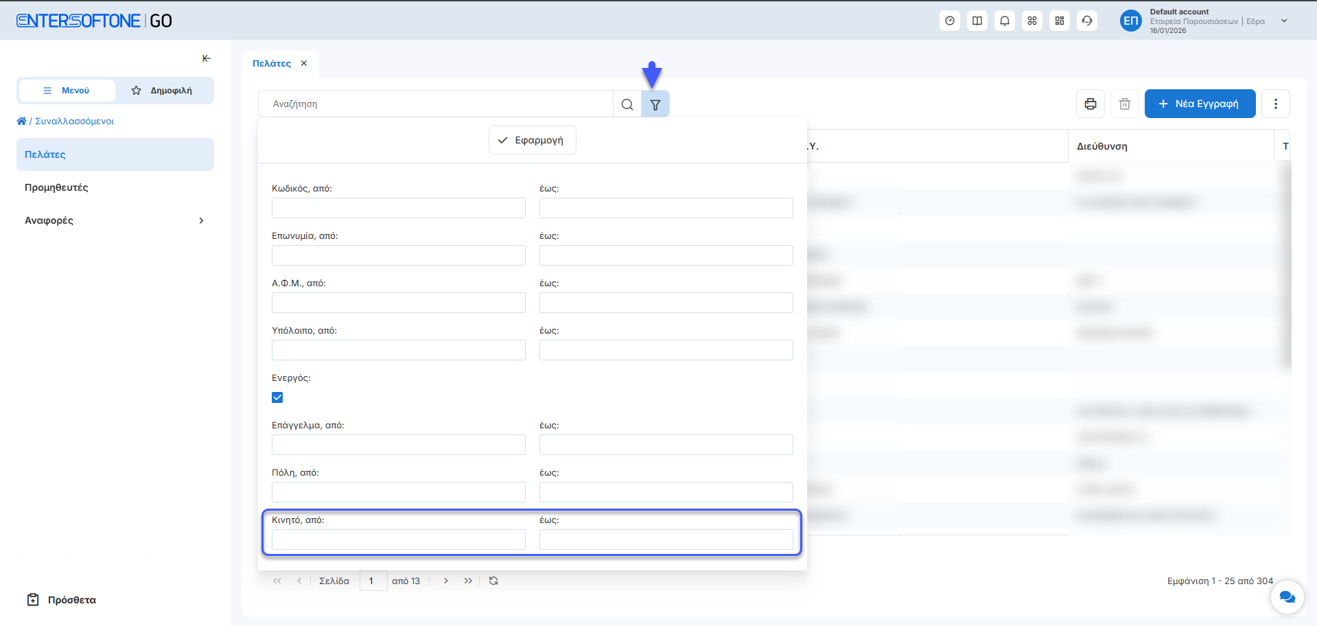
Task: Open the three-dot more options menu
Action: tap(1276, 104)
